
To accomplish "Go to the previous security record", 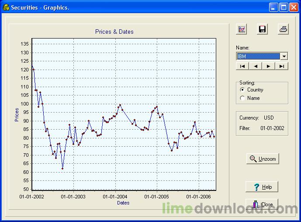I will pos(255,66).
